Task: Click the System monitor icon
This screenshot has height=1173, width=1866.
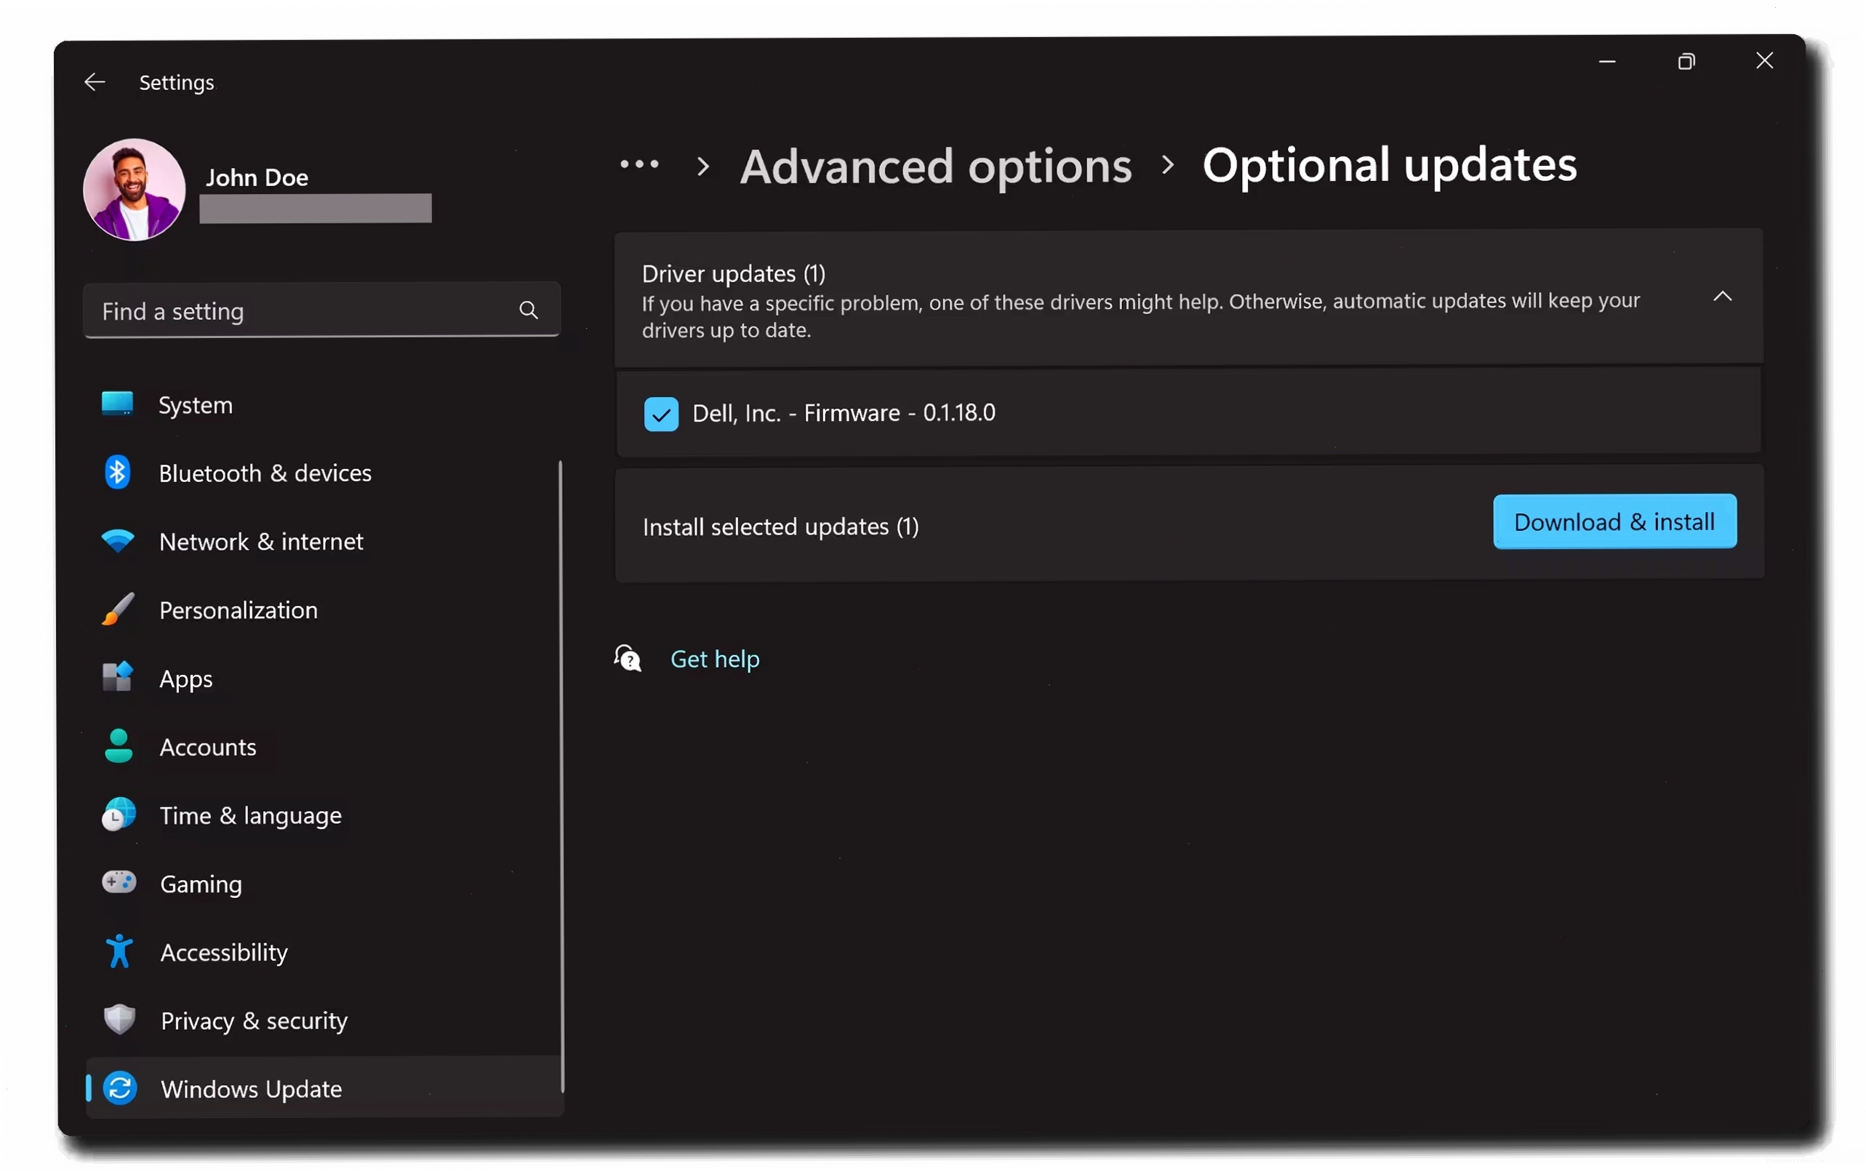Action: 118,404
